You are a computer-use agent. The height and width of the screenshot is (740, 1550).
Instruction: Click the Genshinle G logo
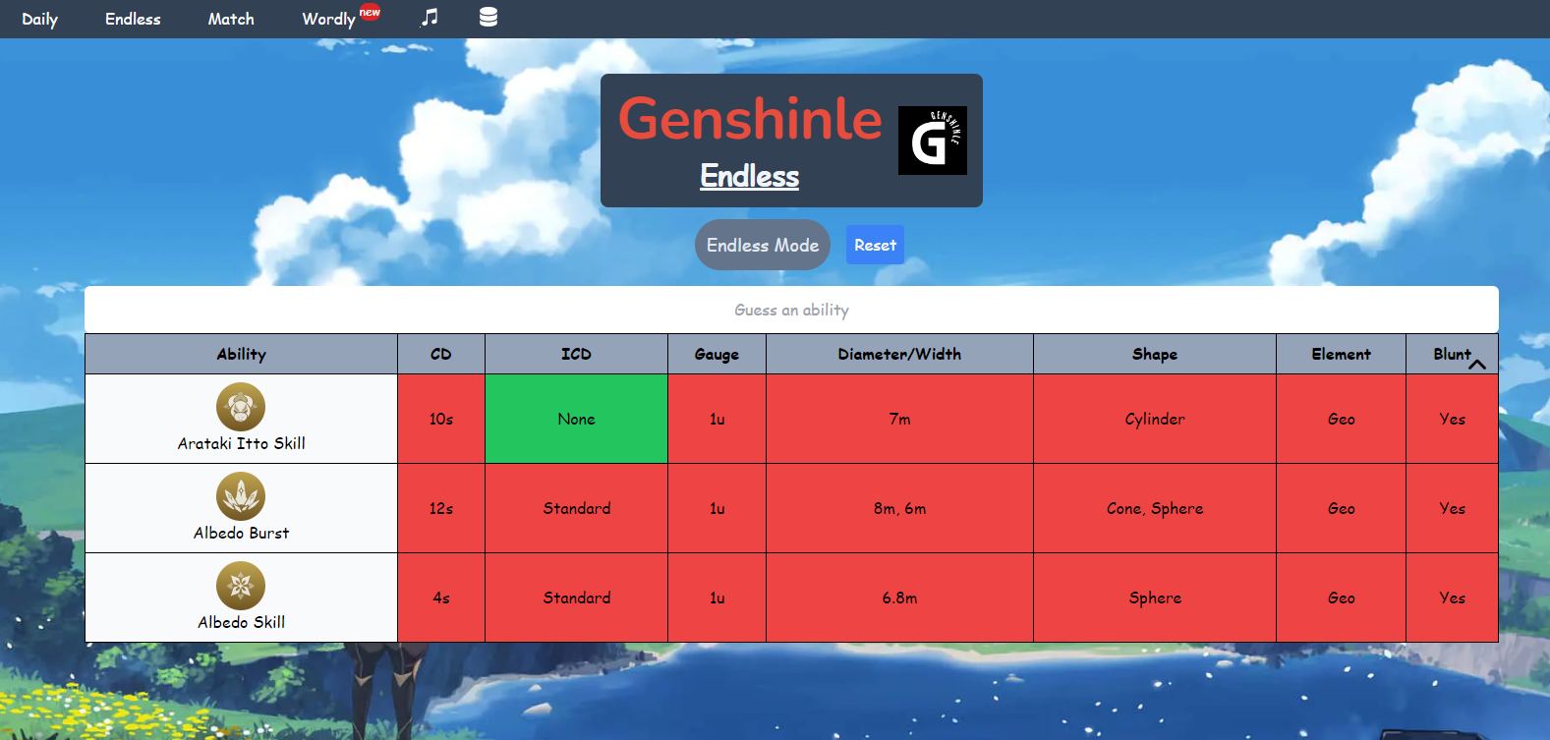coord(933,141)
